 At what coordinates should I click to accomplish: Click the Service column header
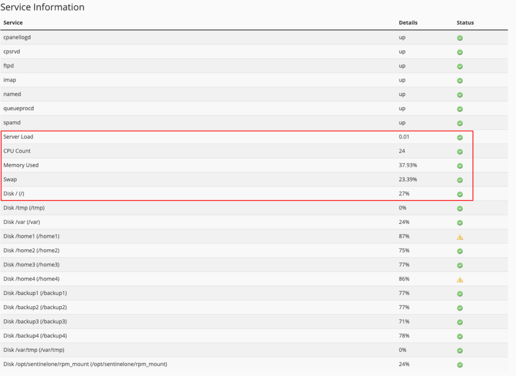click(13, 23)
